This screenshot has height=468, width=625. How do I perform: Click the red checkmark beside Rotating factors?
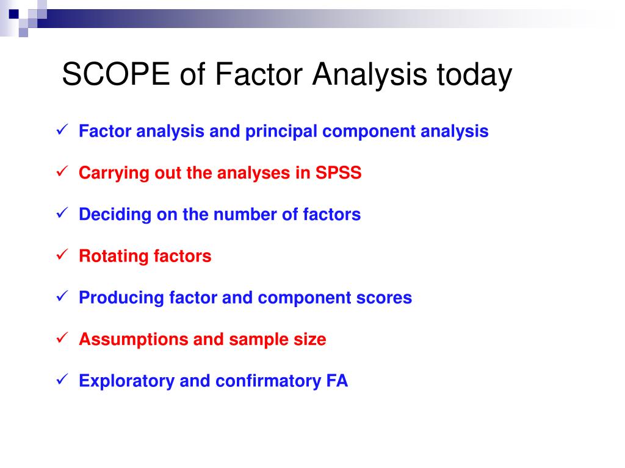point(62,255)
